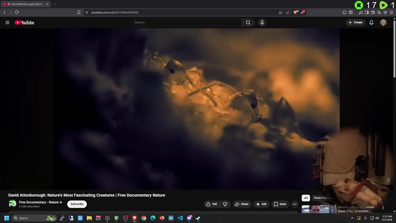This screenshot has height=223, width=396.
Task: Go back to previous page
Action: (4, 12)
